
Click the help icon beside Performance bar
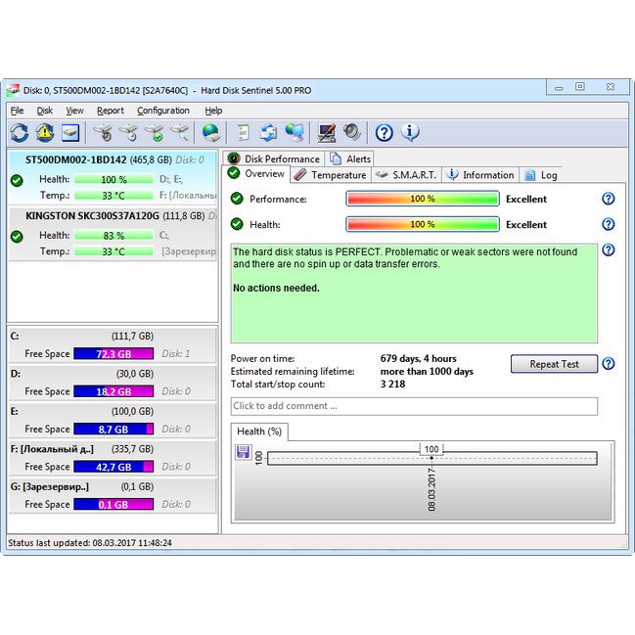(x=608, y=199)
